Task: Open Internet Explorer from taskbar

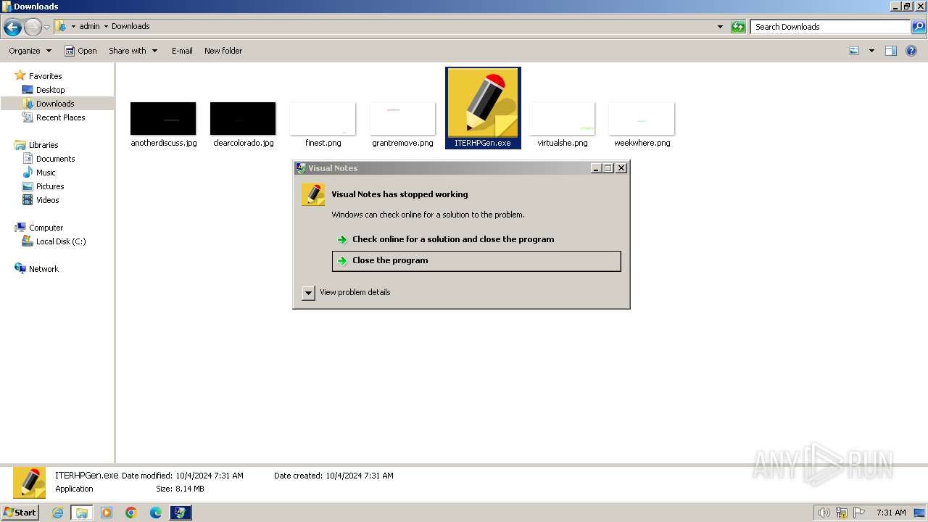Action: coord(57,513)
